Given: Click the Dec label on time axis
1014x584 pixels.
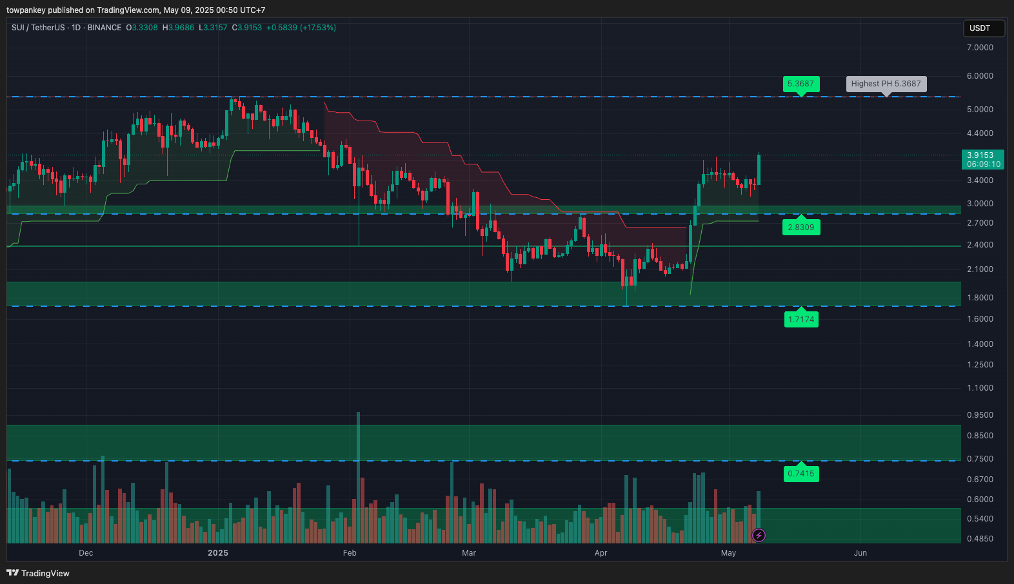Looking at the screenshot, I should [86, 553].
